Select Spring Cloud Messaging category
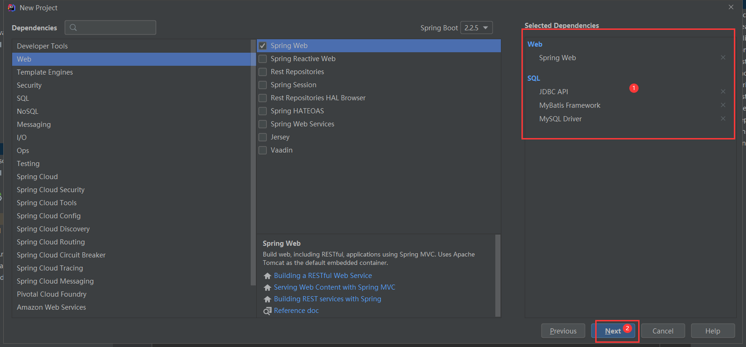This screenshot has width=746, height=347. coord(131,281)
